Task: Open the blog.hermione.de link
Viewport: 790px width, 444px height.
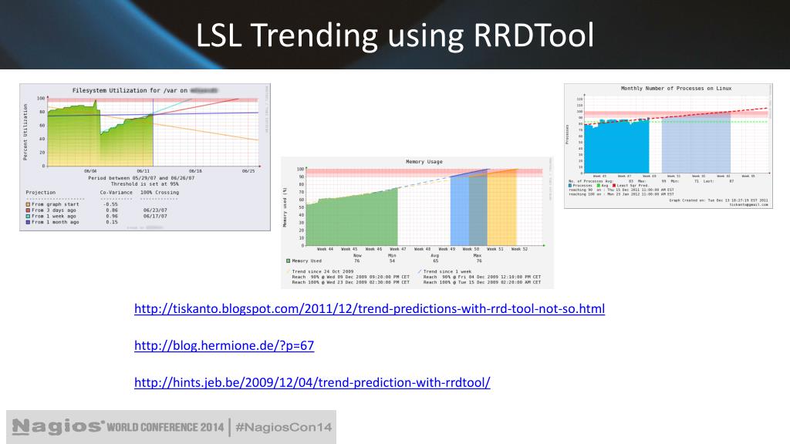Action: (225, 345)
